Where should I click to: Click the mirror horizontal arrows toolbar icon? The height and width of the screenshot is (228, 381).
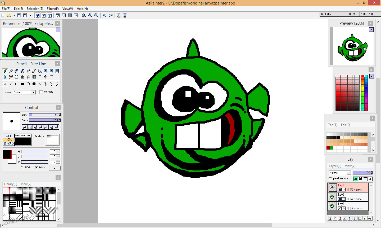[x=76, y=15]
